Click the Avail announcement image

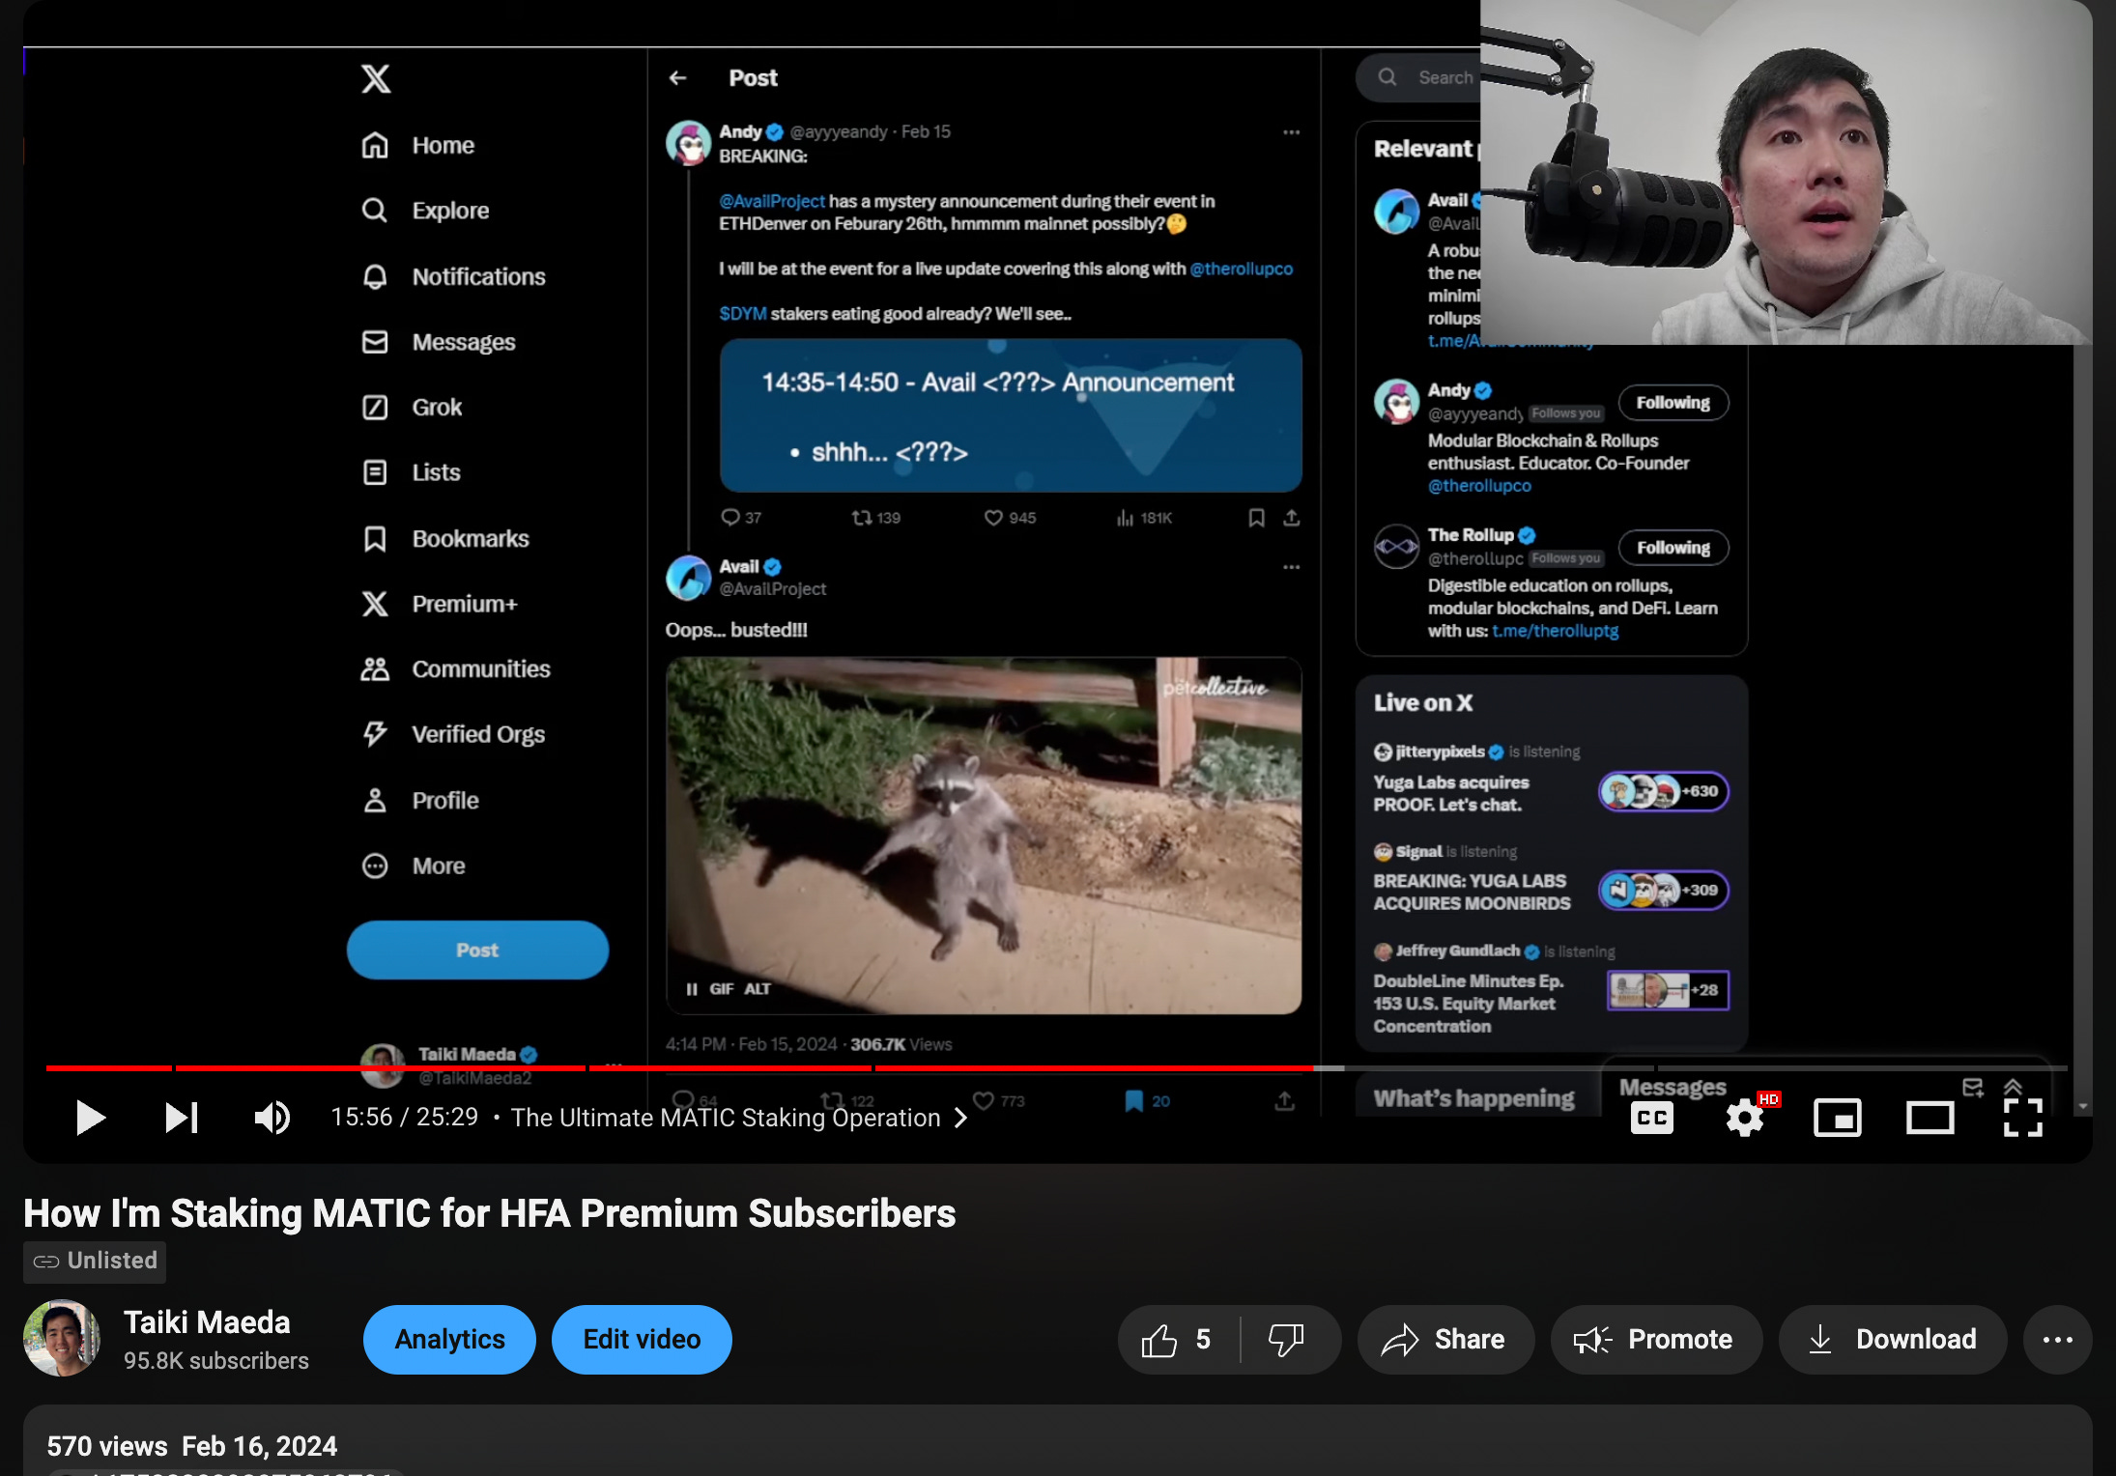click(x=1011, y=415)
